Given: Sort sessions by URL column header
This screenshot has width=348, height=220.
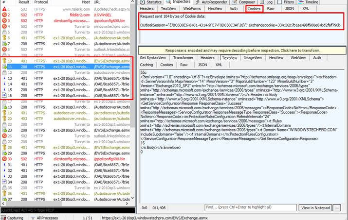Looking at the screenshot, I should 97,2.
